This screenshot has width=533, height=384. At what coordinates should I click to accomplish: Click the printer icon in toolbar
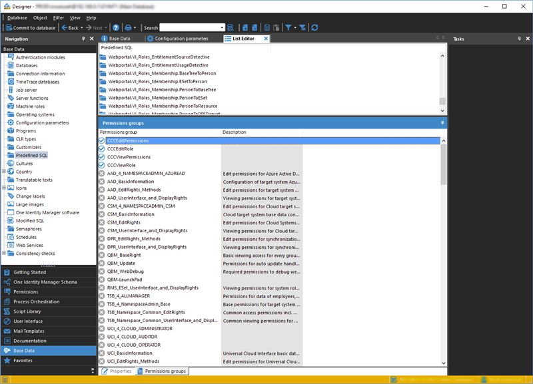click(x=129, y=28)
